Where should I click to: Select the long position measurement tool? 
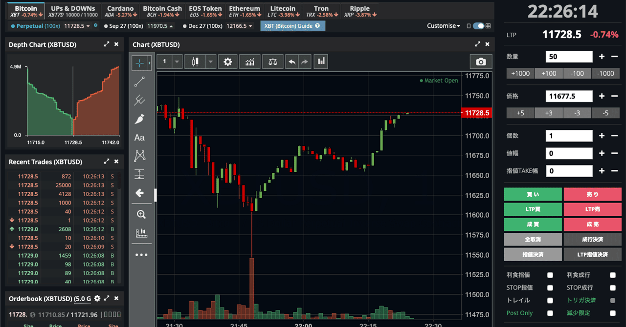point(139,174)
